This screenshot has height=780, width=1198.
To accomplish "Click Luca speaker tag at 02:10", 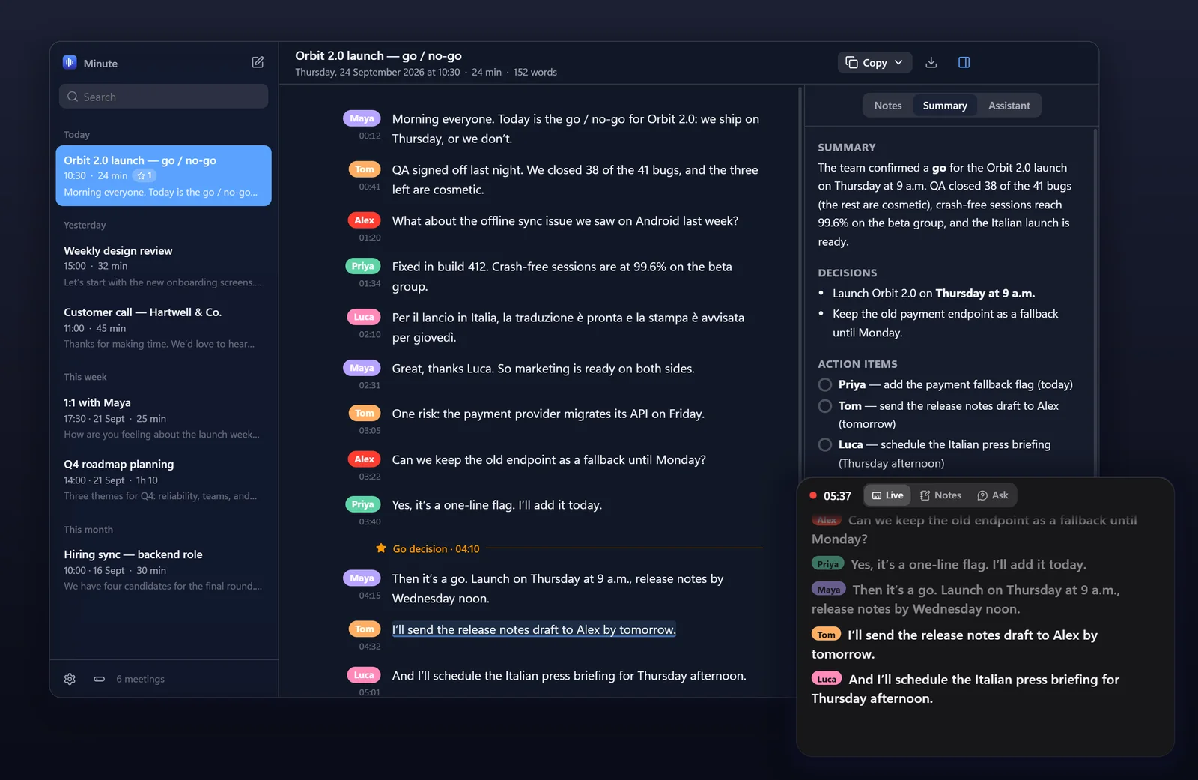I will pos(364,317).
